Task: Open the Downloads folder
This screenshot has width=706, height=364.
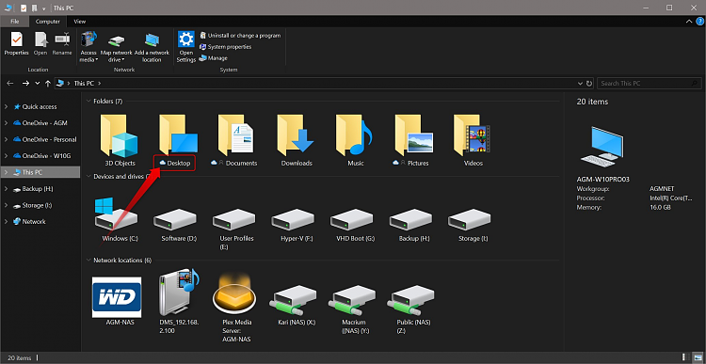Action: (297, 140)
